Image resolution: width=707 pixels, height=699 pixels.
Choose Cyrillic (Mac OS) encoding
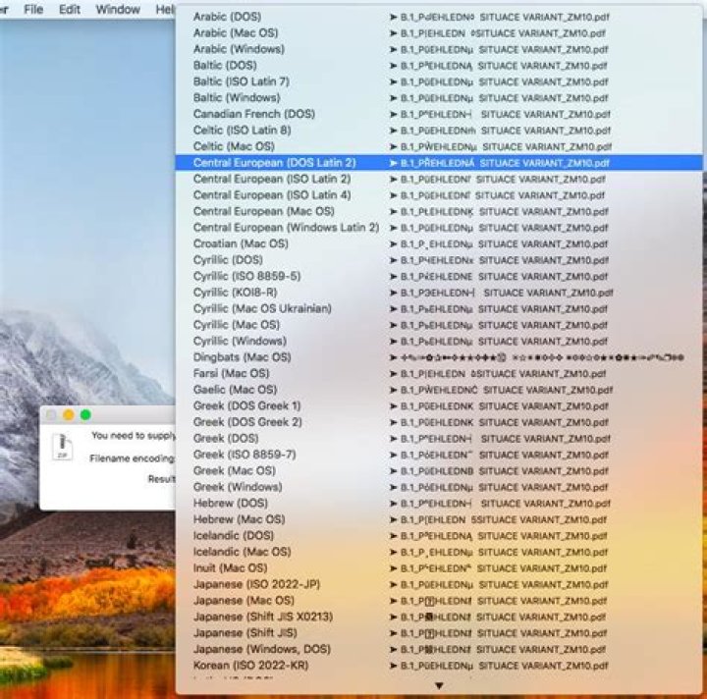(439, 325)
